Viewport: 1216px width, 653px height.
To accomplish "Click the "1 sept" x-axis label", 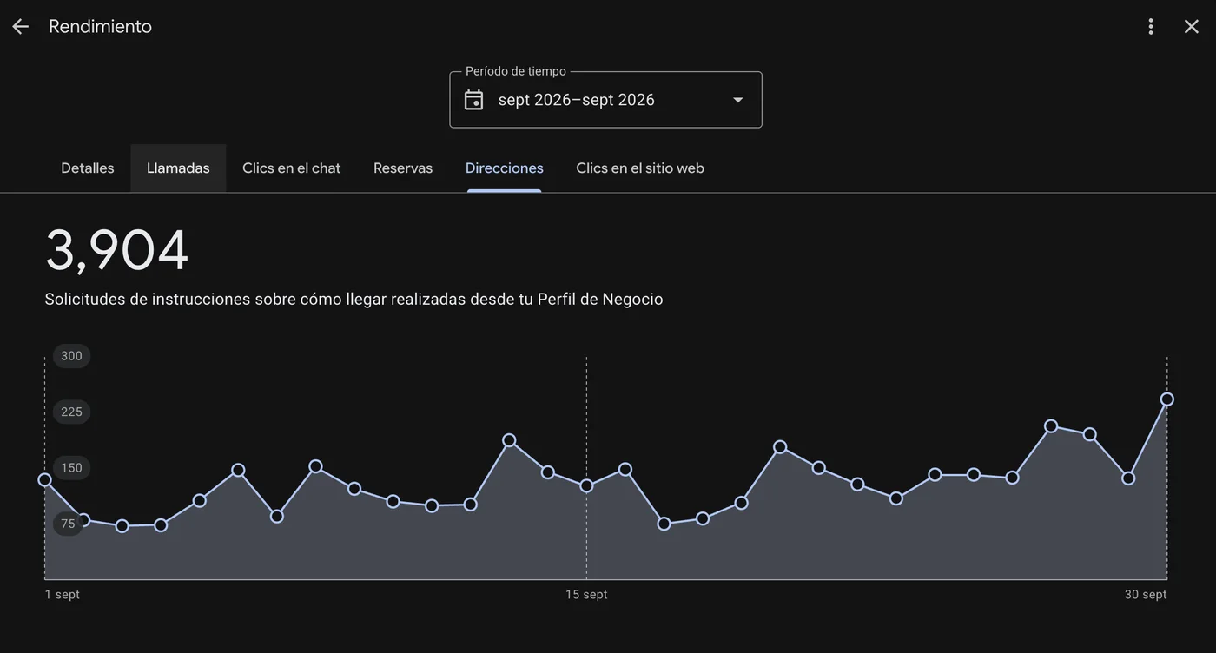I will click(63, 595).
